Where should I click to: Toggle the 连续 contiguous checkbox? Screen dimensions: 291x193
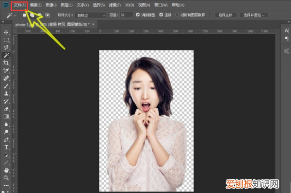pyautogui.click(x=161, y=15)
